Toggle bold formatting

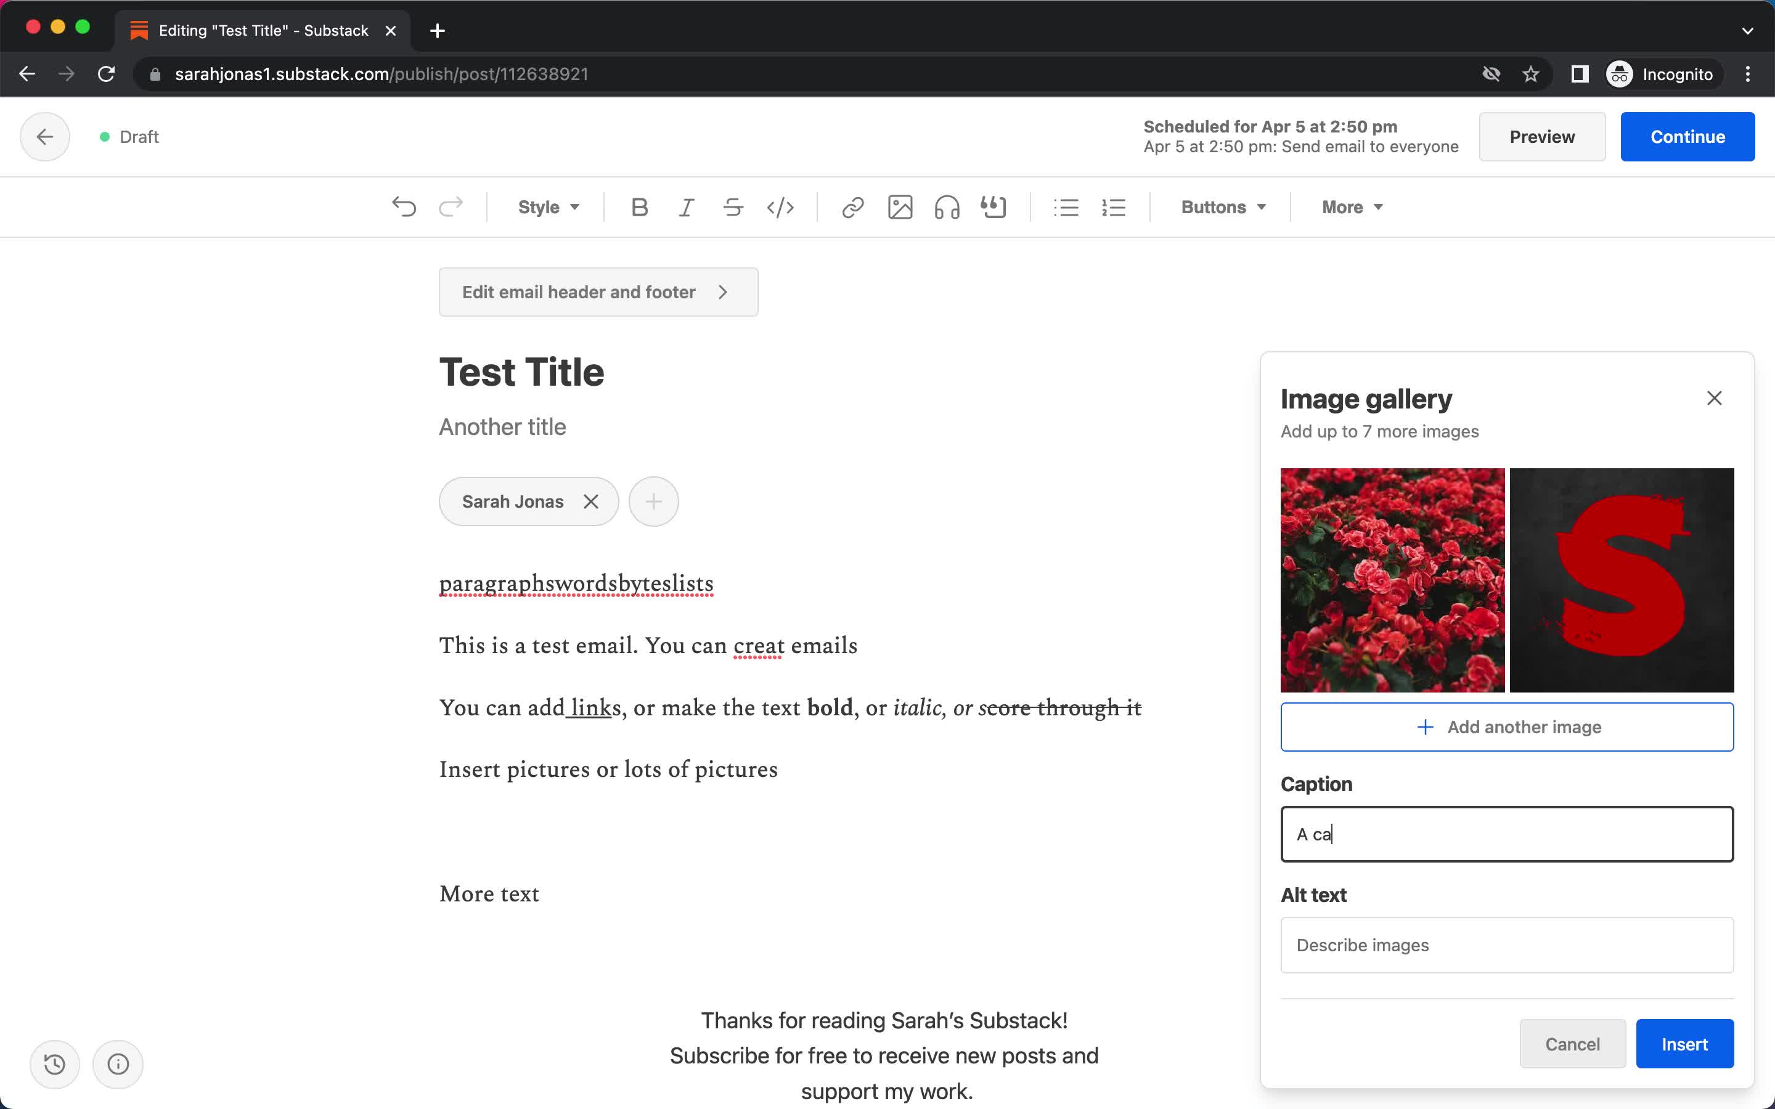pyautogui.click(x=639, y=207)
